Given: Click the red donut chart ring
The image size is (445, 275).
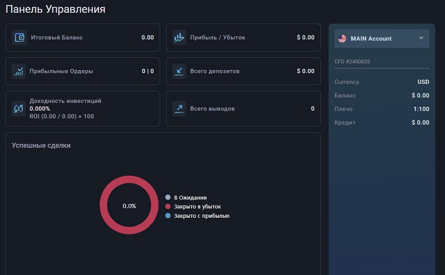Looking at the screenshot, I should click(105, 206).
